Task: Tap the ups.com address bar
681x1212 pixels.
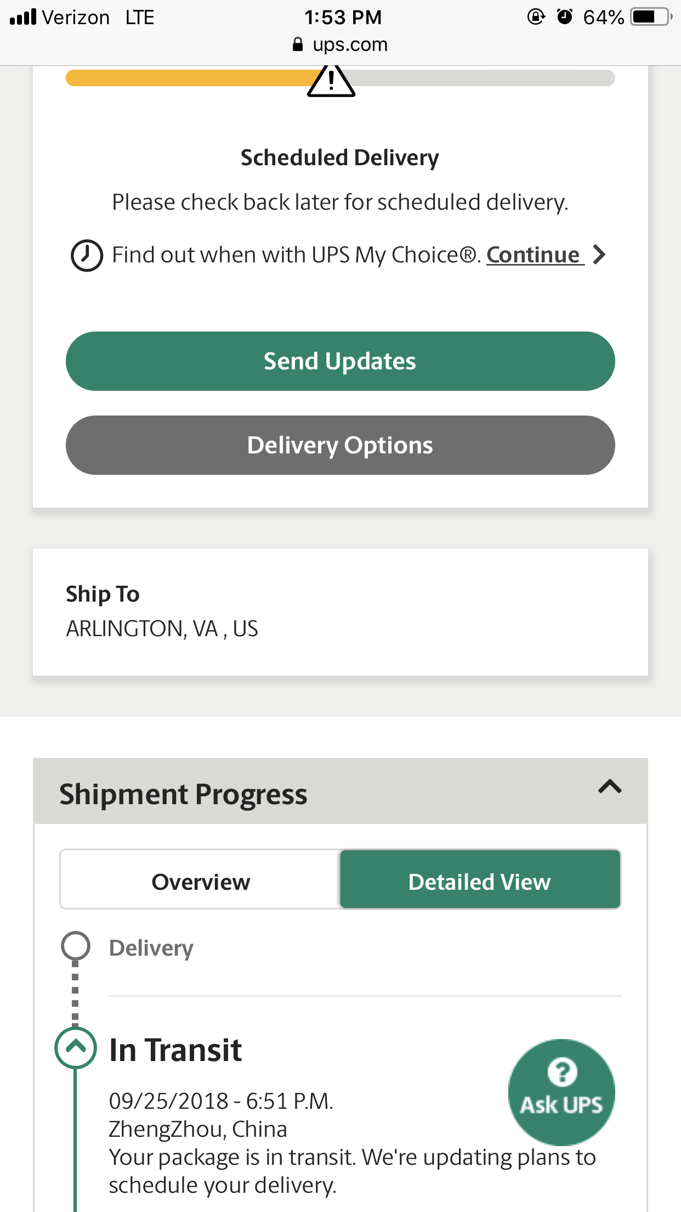Action: [340, 44]
